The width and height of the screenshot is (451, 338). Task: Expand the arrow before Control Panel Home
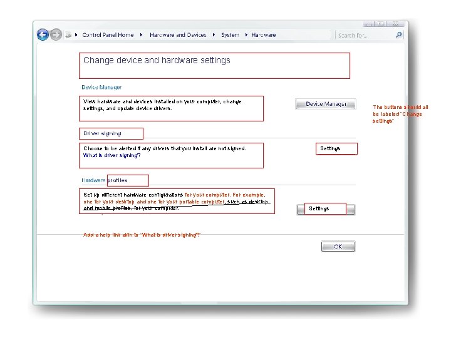76,35
